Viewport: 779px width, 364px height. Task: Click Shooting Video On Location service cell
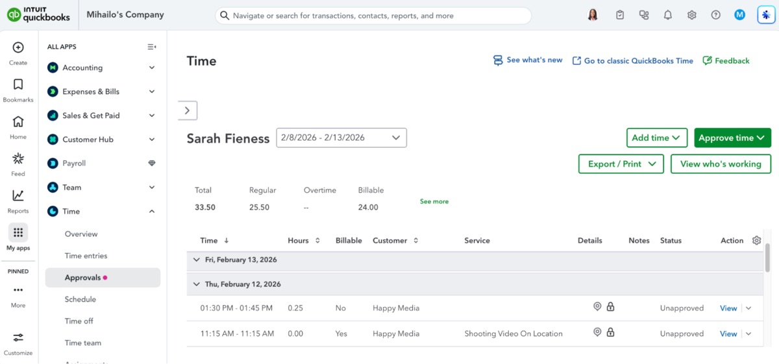[513, 334]
